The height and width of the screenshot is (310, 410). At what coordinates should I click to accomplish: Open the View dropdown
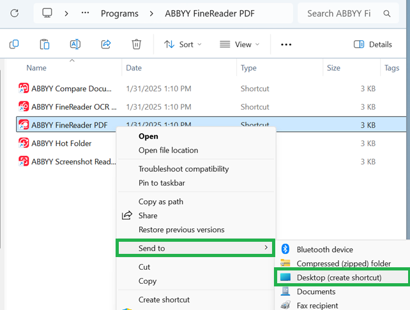(239, 45)
